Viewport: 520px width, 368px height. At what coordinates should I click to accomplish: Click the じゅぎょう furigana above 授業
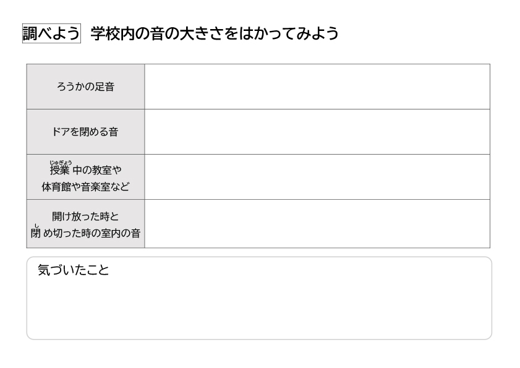(61, 163)
